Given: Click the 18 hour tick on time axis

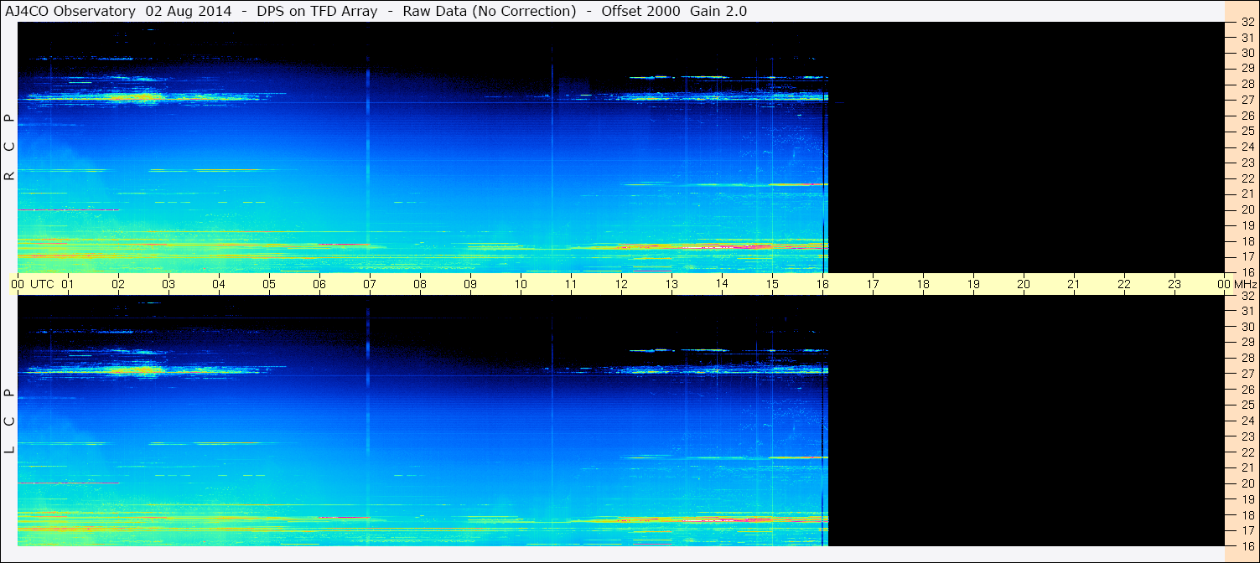Looking at the screenshot, I should tap(923, 284).
